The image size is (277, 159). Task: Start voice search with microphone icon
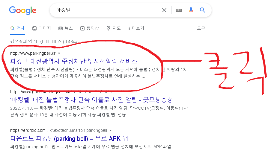[191, 10]
